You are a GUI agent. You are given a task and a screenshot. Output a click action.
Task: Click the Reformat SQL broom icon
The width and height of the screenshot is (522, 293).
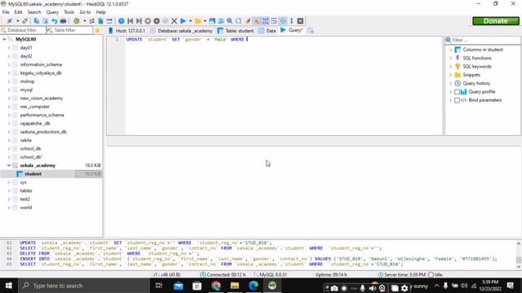coord(247,21)
